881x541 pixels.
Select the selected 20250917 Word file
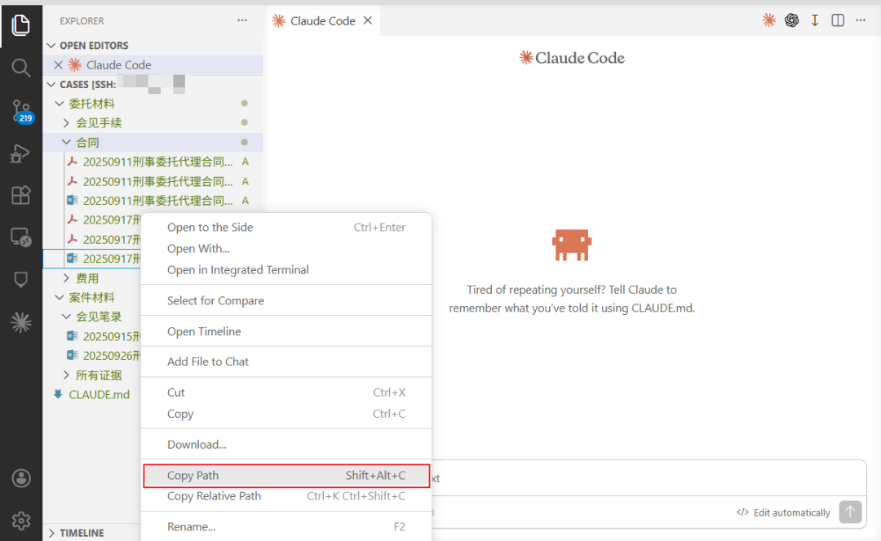92,259
